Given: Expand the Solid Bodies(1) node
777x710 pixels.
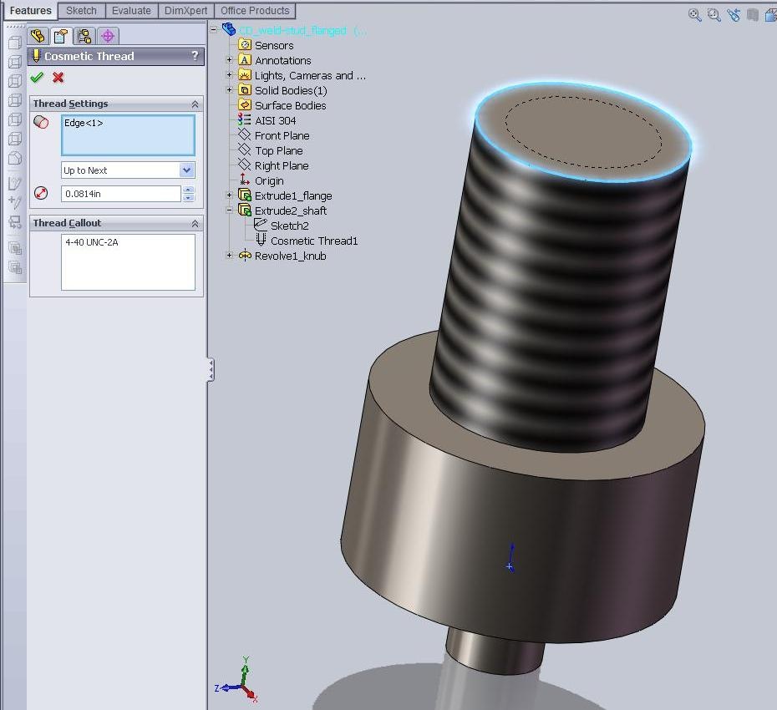Looking at the screenshot, I should coord(229,90).
